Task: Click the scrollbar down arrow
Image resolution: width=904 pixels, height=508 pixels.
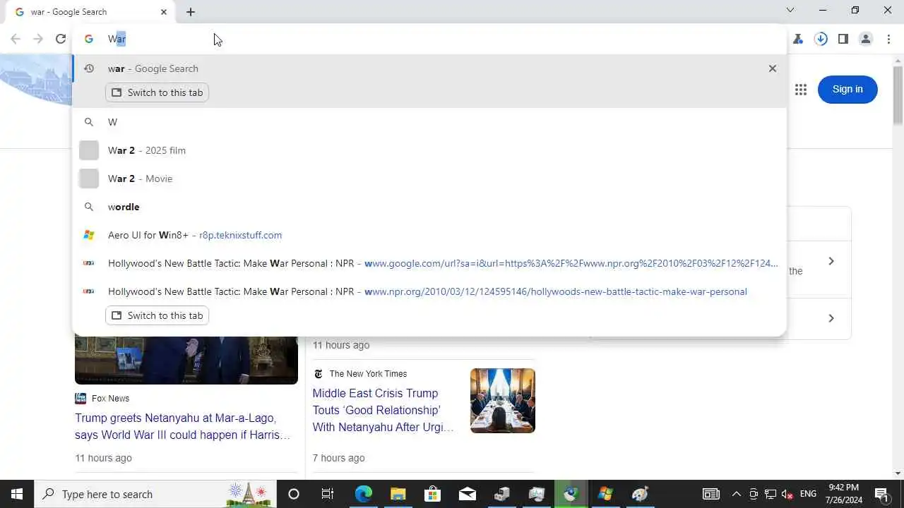Action: pyautogui.click(x=898, y=473)
